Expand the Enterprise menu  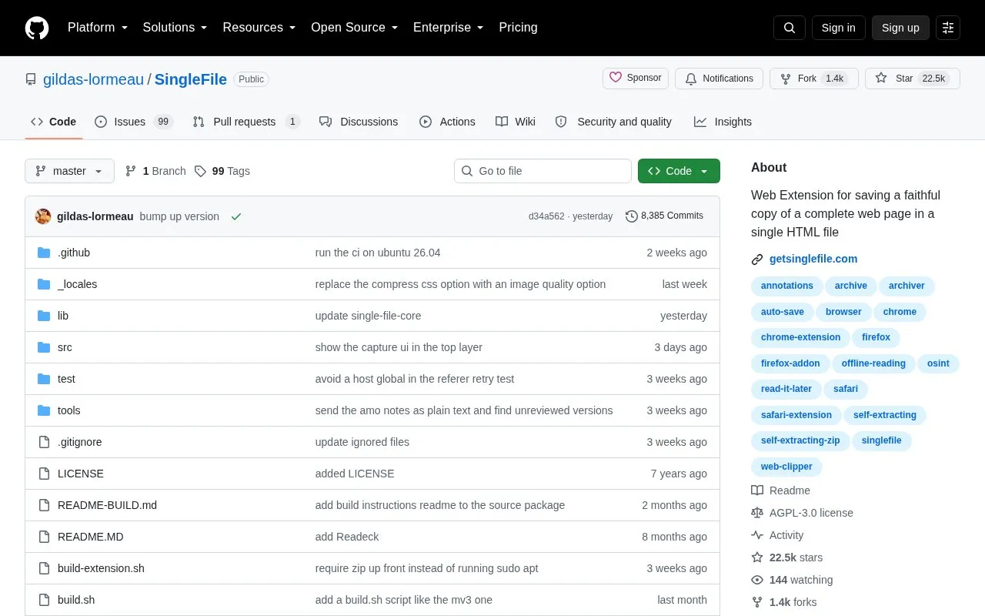449,28
